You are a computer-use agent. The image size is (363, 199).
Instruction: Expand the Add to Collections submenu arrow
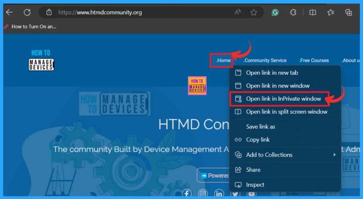pyautogui.click(x=335, y=155)
